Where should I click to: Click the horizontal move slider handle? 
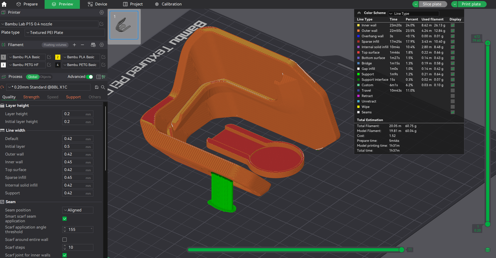(402, 250)
